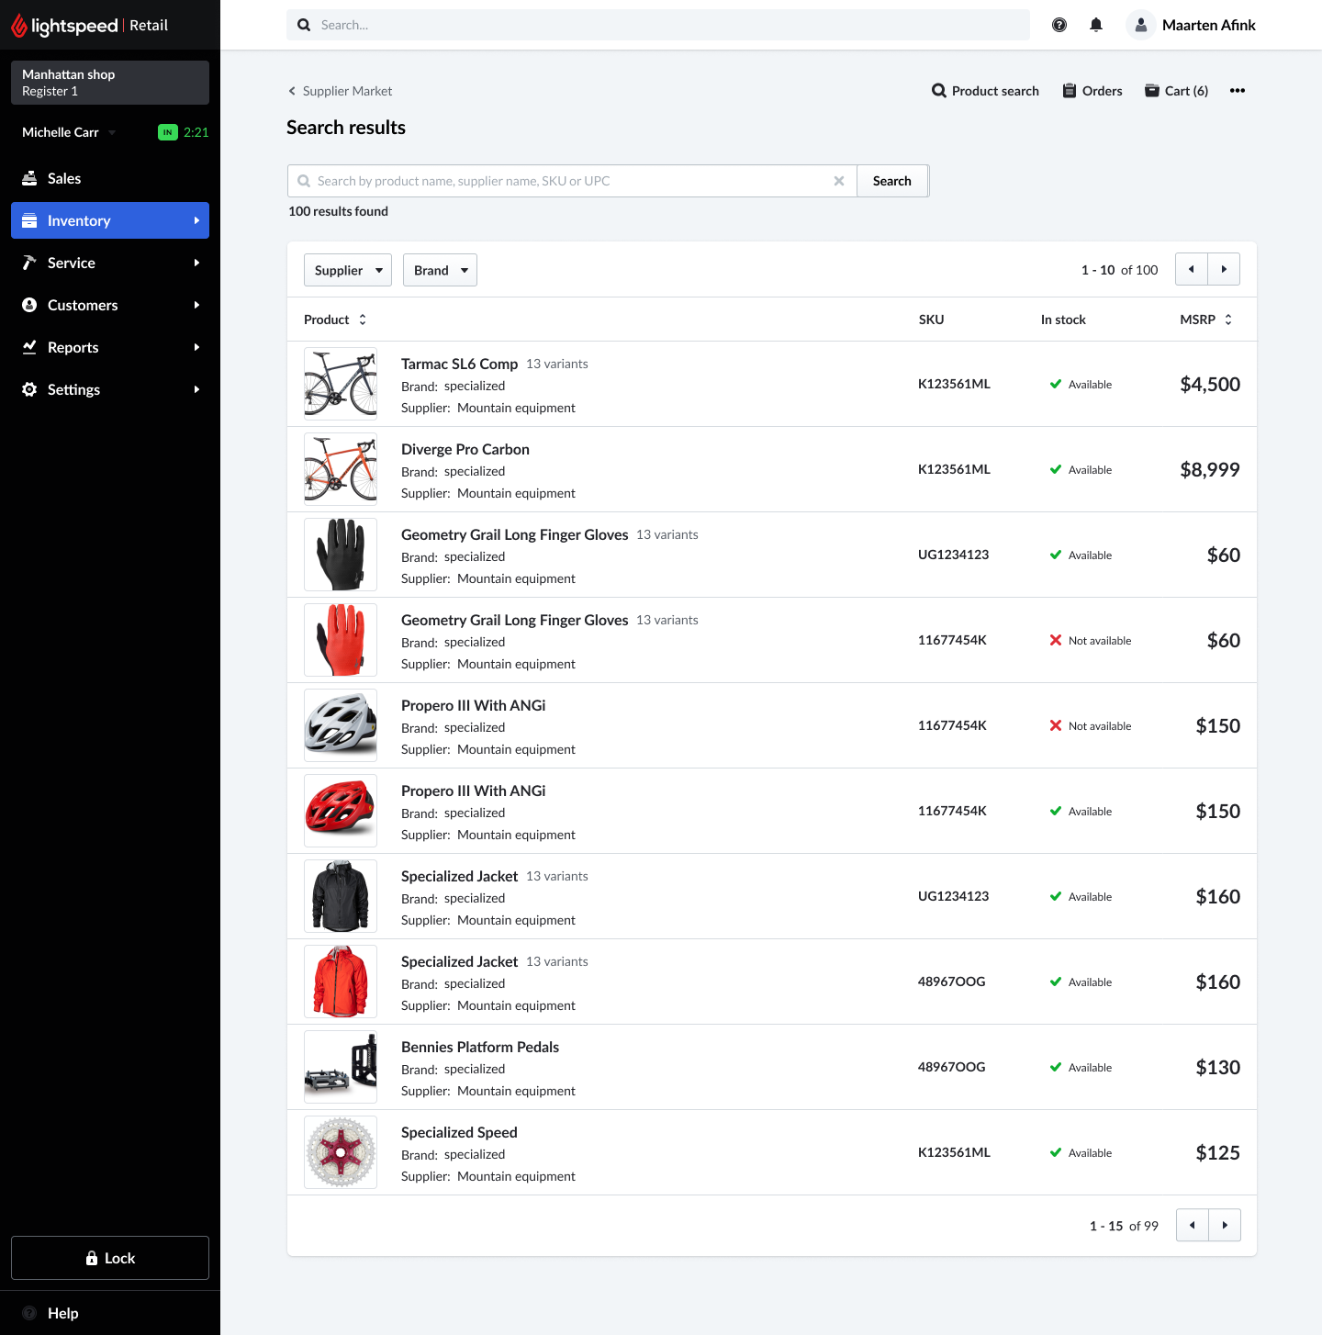This screenshot has width=1322, height=1335.
Task: Click the $8,999 MSRP price
Action: 1210,469
